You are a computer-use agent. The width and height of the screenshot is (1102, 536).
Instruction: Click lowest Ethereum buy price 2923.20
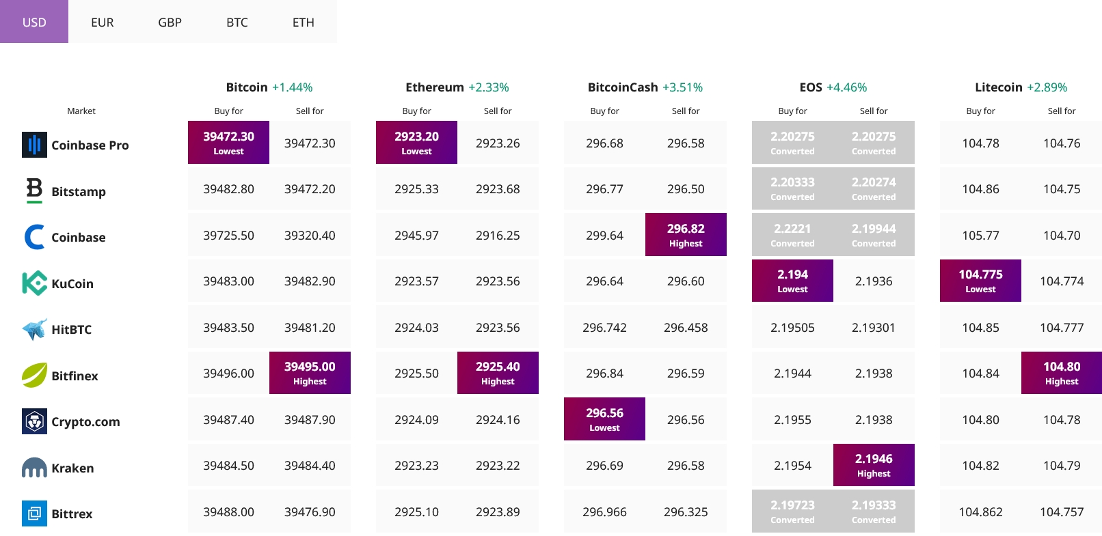click(x=416, y=142)
